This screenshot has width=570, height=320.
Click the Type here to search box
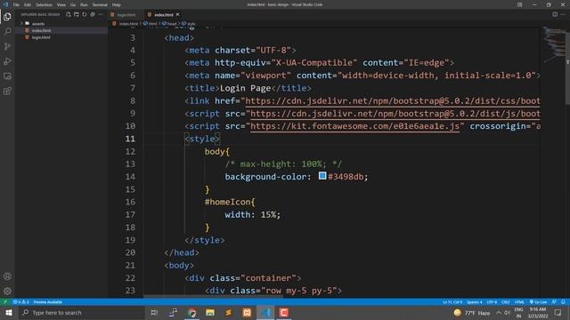(x=82, y=312)
